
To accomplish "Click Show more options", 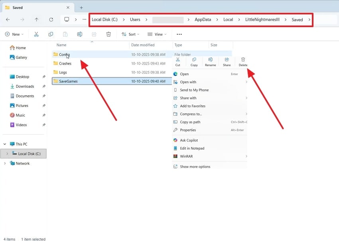I will coord(209,166).
